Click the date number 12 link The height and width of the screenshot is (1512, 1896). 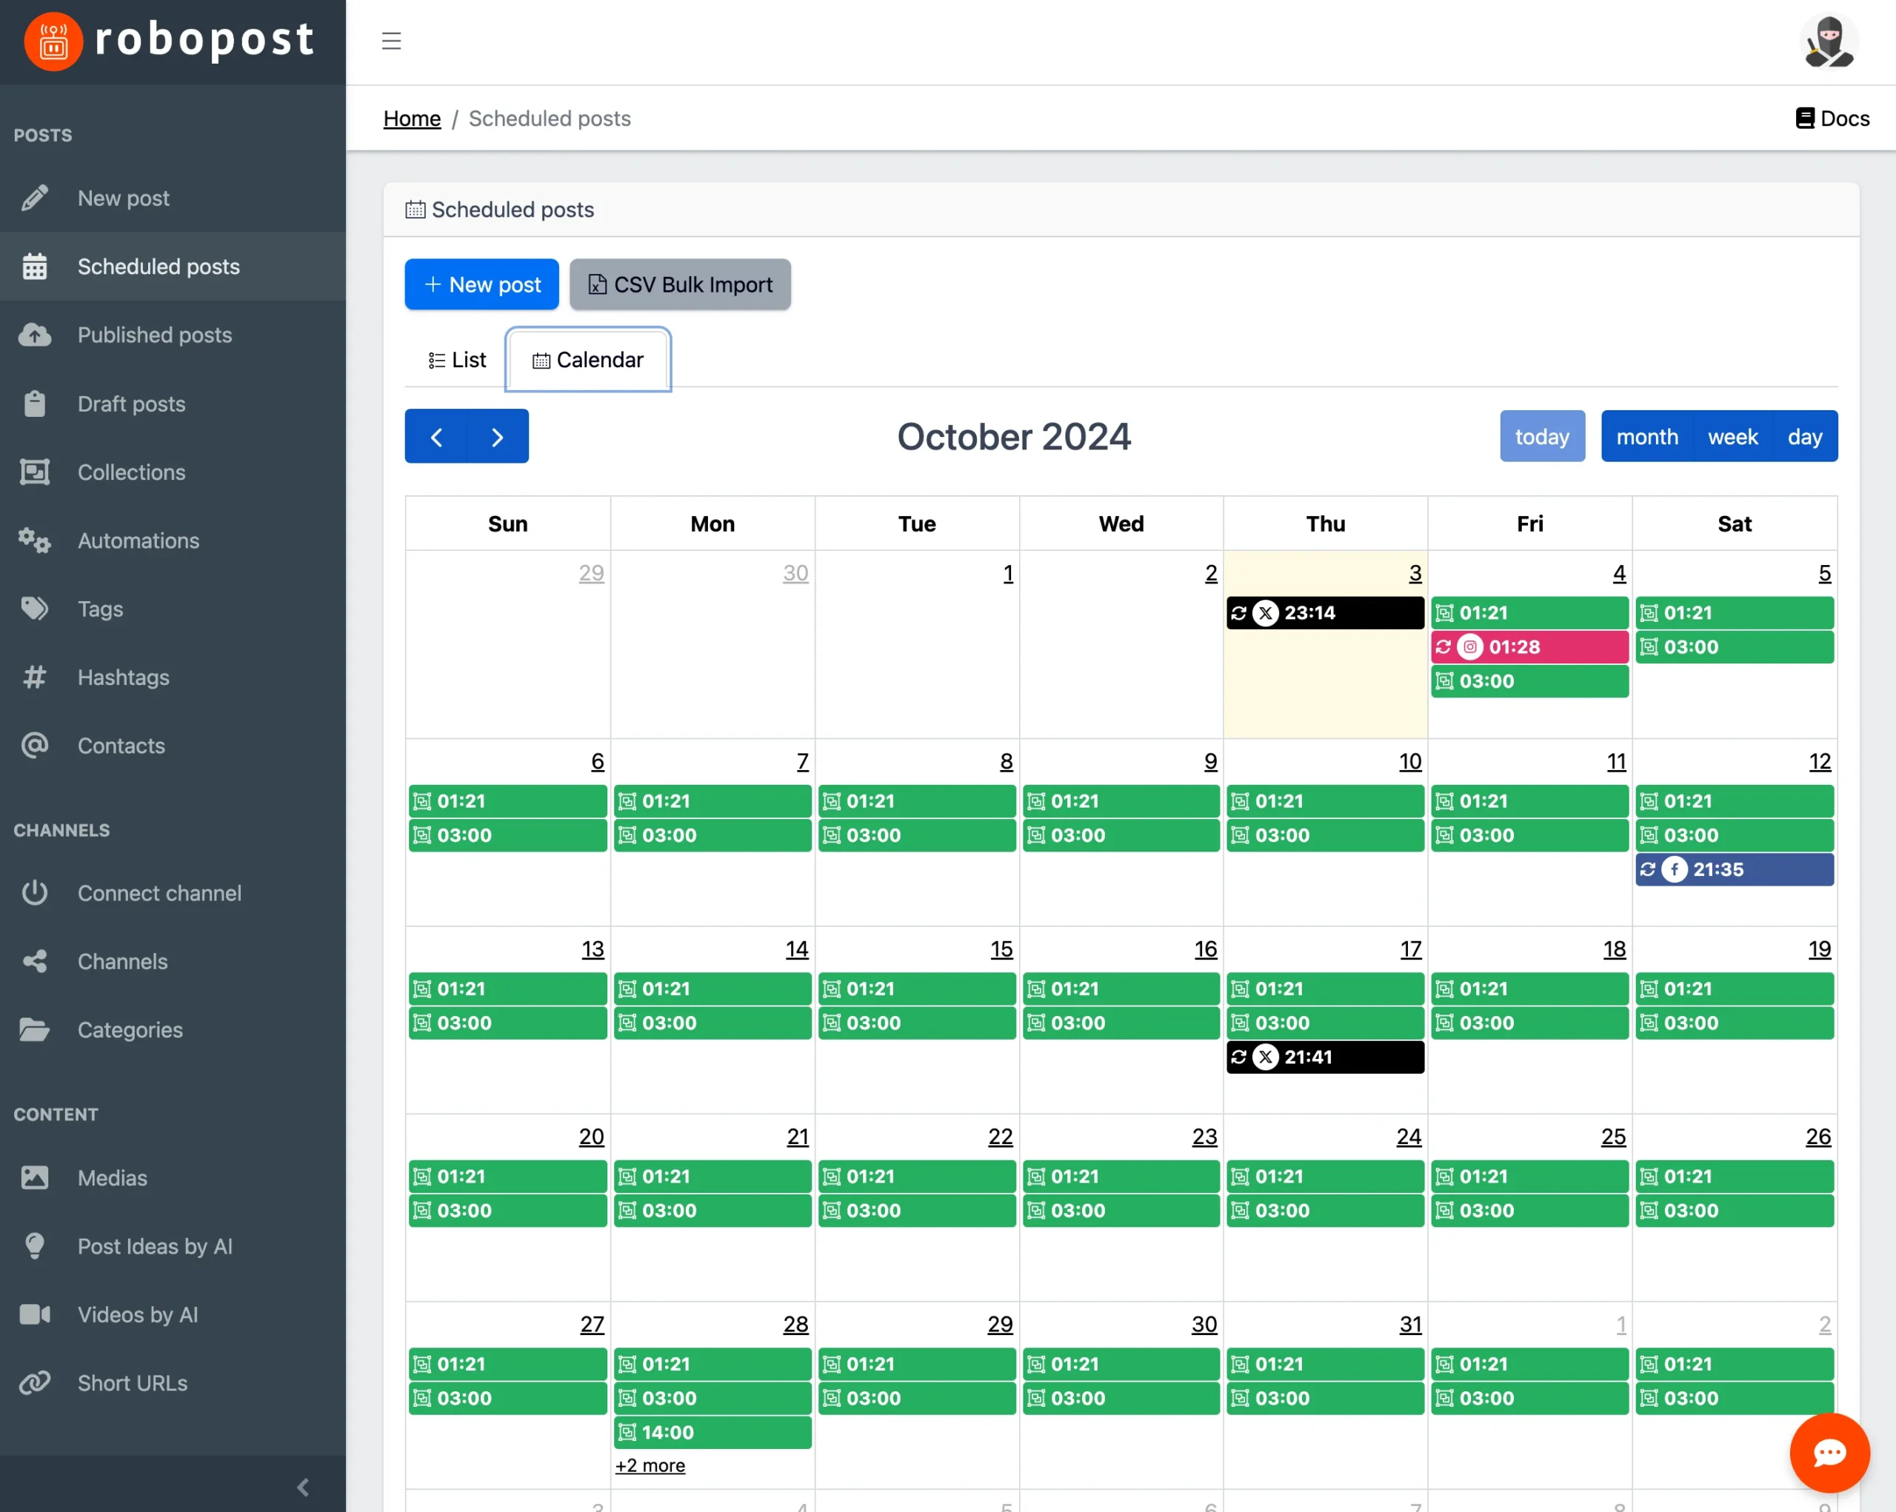[1820, 761]
